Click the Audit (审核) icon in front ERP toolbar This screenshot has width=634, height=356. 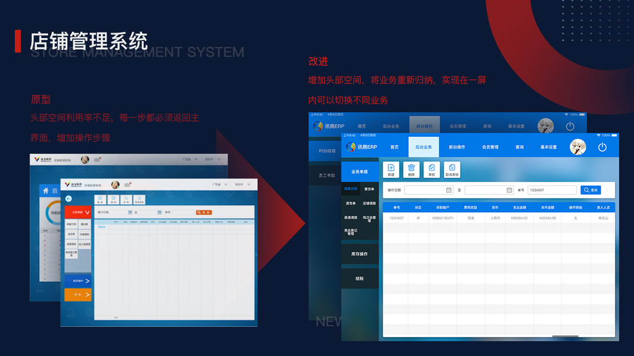click(x=431, y=170)
